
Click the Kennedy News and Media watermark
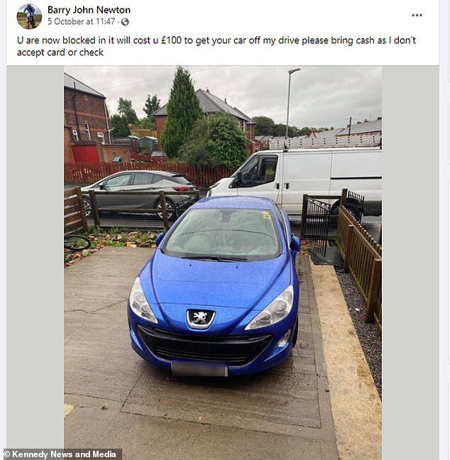pyautogui.click(x=61, y=454)
